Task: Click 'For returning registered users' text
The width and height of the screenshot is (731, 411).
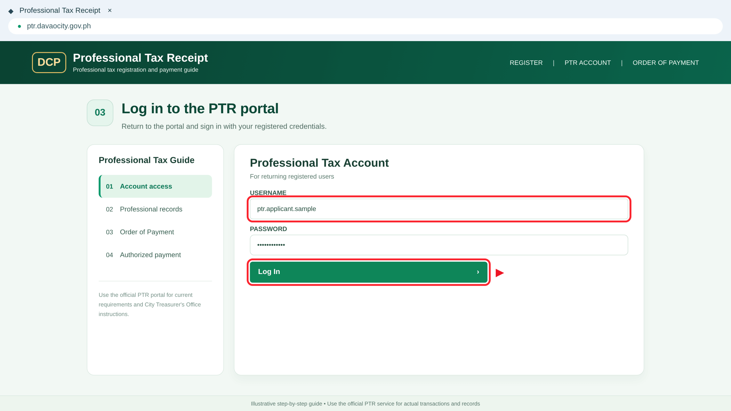Action: pos(292,176)
